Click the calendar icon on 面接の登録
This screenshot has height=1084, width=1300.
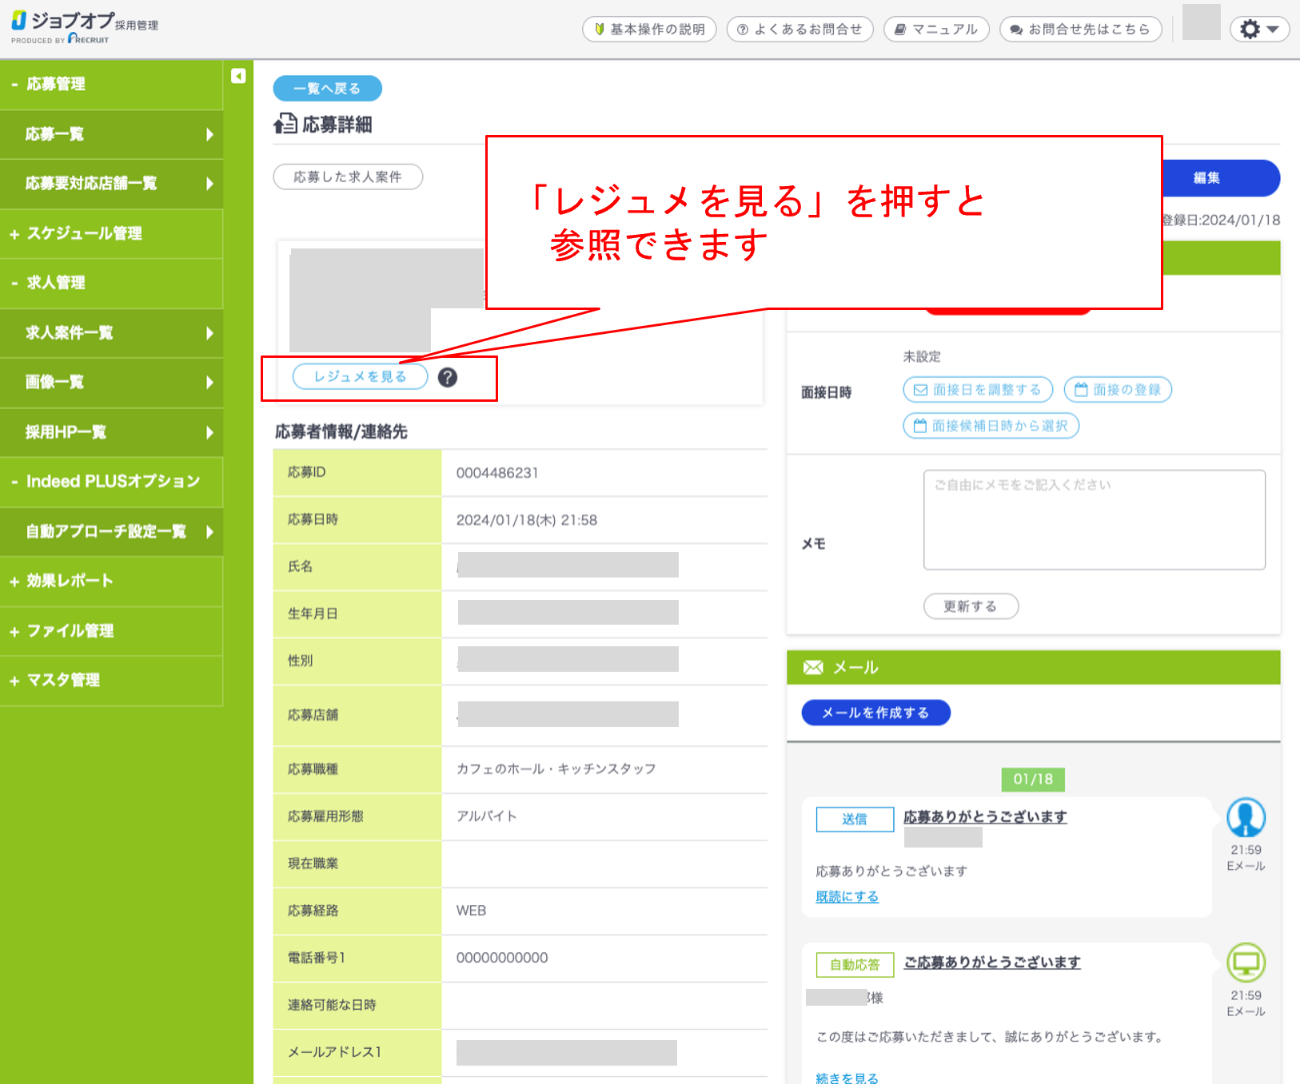point(1081,390)
